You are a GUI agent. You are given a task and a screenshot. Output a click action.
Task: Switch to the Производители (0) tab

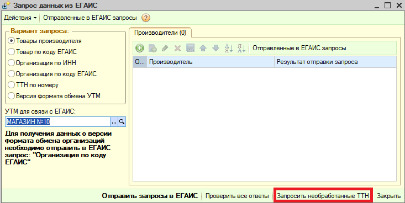click(x=160, y=33)
